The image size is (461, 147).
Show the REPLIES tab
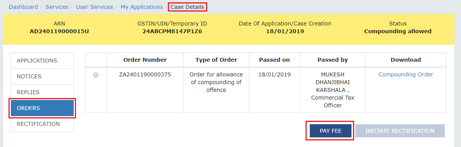(42, 92)
